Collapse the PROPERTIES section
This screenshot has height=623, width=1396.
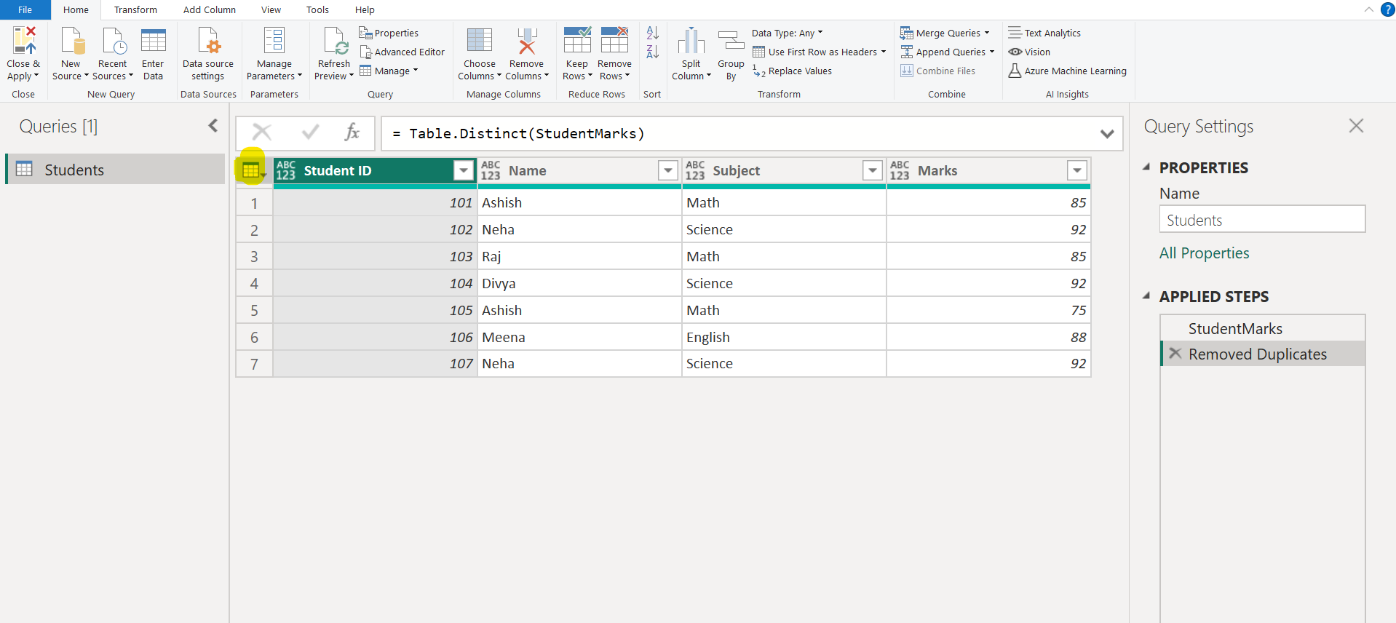[1146, 167]
